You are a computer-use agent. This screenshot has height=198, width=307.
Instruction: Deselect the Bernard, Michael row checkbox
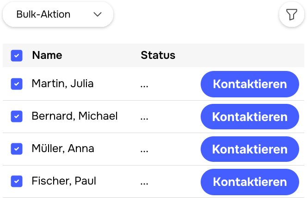(x=17, y=116)
